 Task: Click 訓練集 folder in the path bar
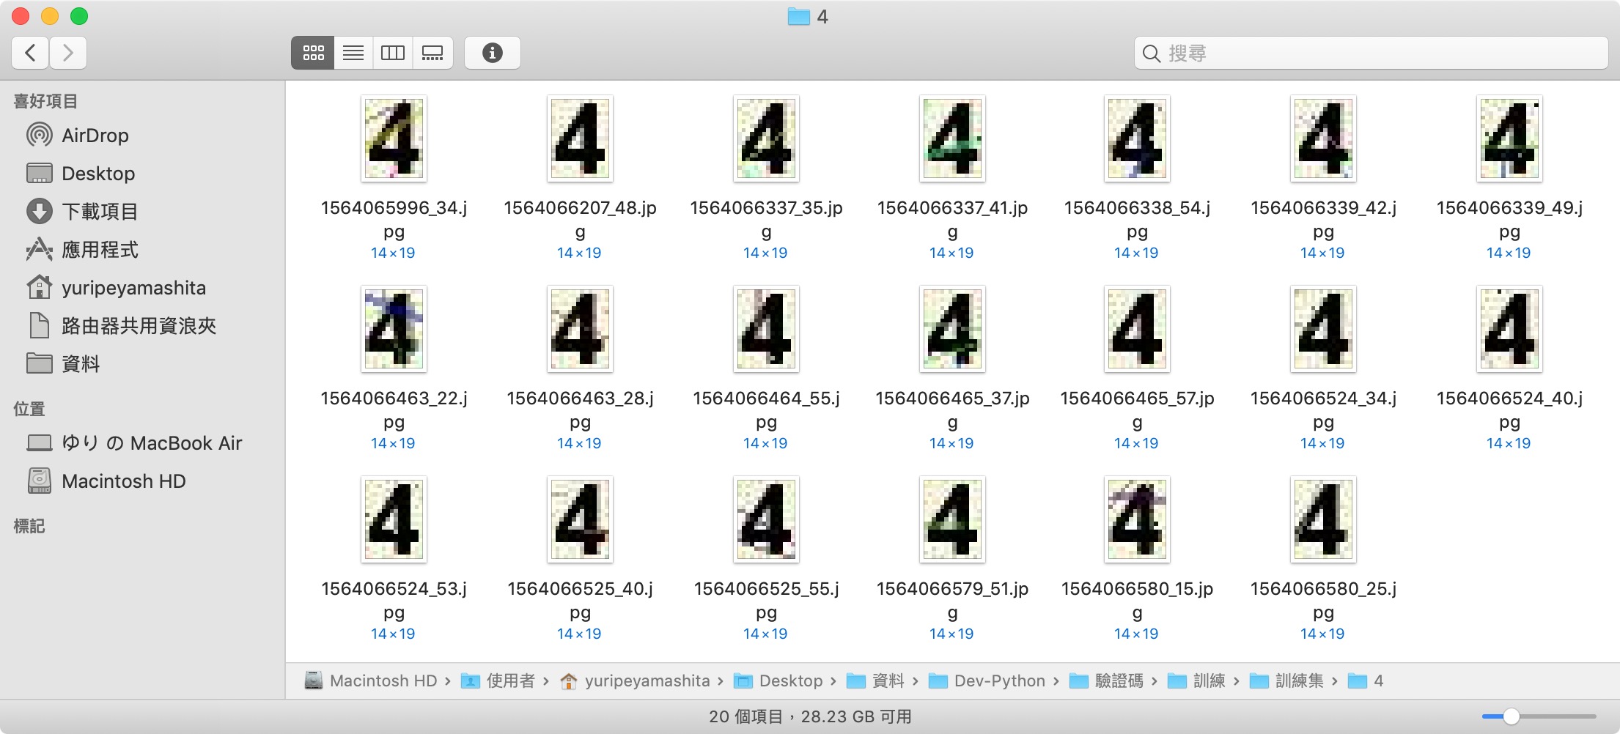pyautogui.click(x=1298, y=681)
